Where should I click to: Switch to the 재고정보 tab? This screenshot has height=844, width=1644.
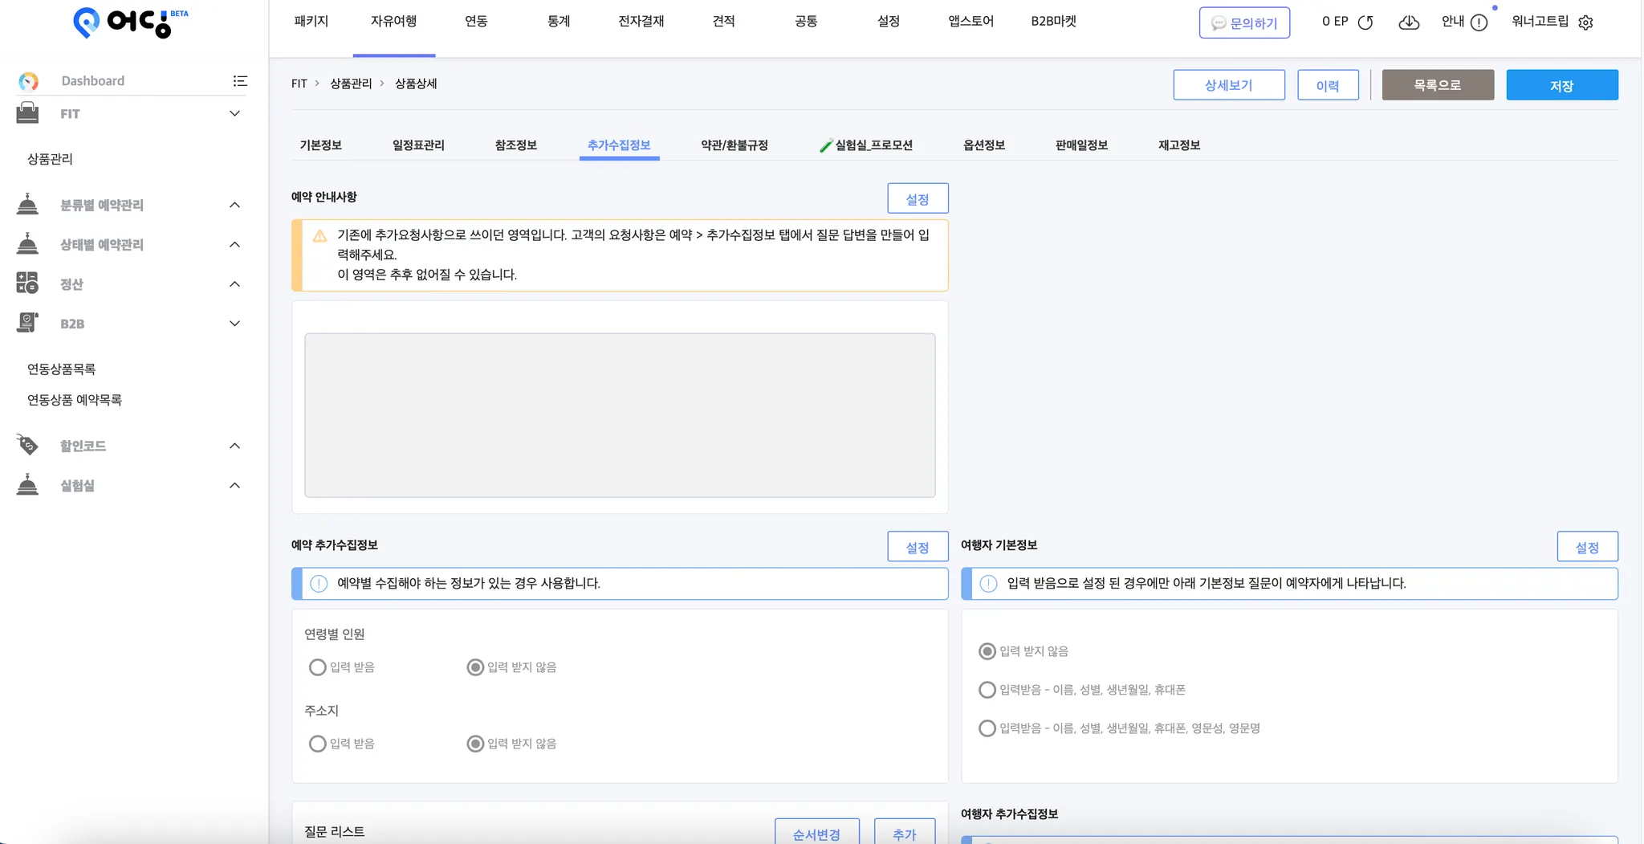1179,145
